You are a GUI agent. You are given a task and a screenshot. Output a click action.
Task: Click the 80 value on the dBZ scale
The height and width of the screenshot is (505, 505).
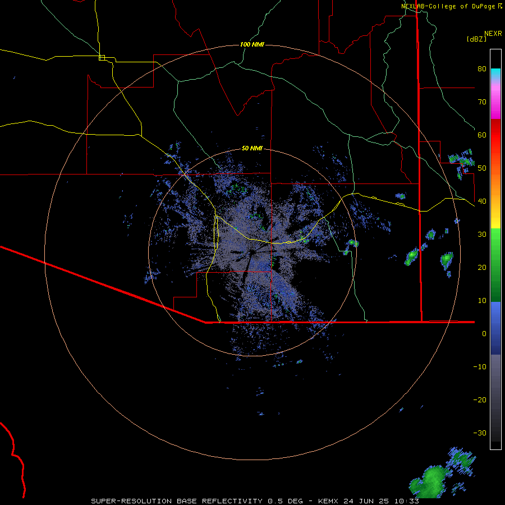click(482, 69)
